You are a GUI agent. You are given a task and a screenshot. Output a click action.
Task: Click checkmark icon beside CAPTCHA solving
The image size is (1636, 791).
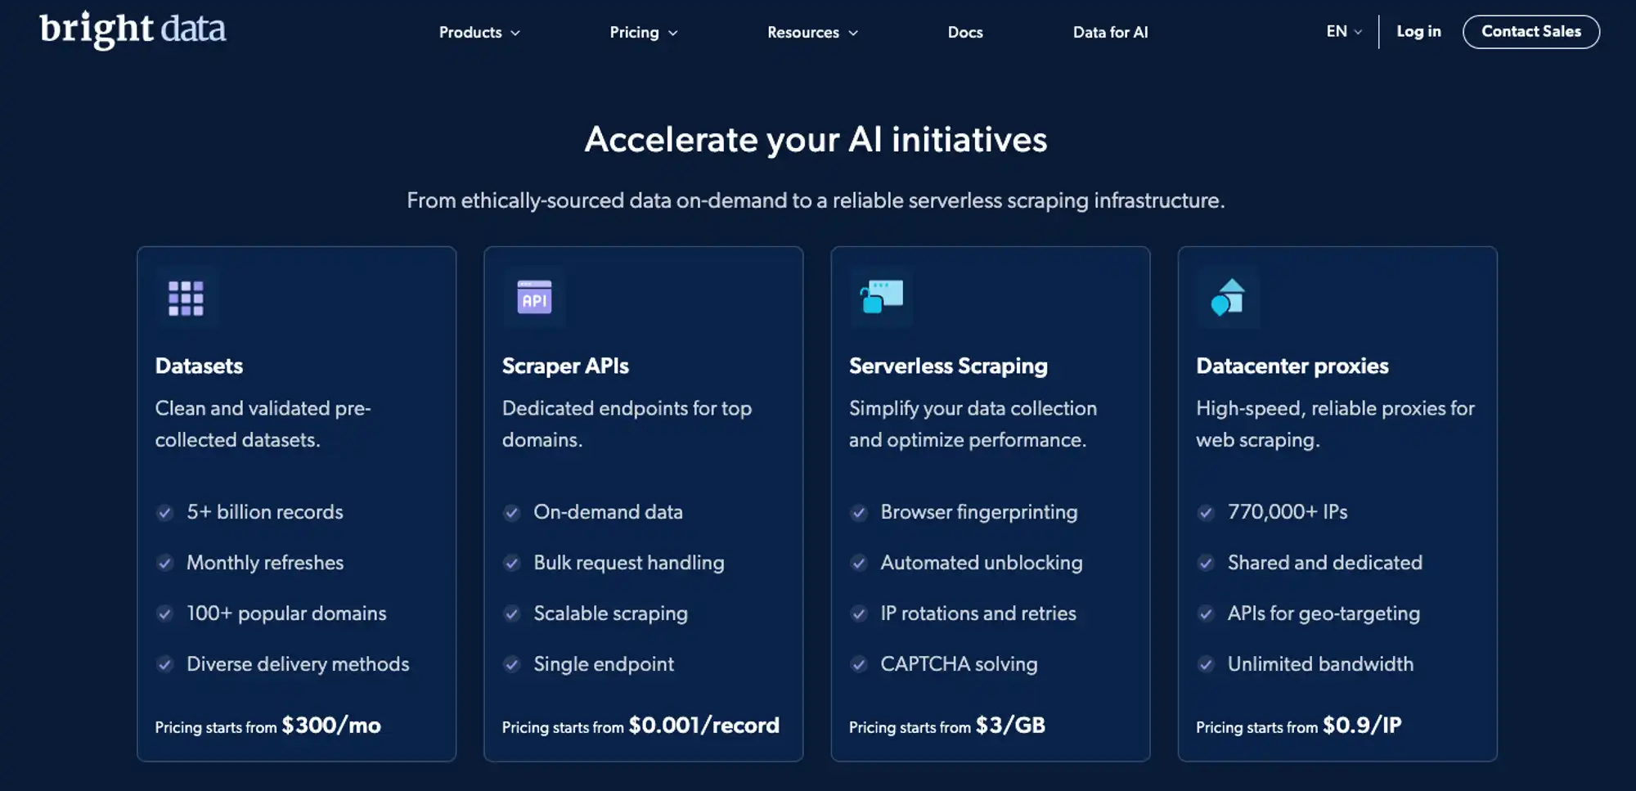coord(859,664)
